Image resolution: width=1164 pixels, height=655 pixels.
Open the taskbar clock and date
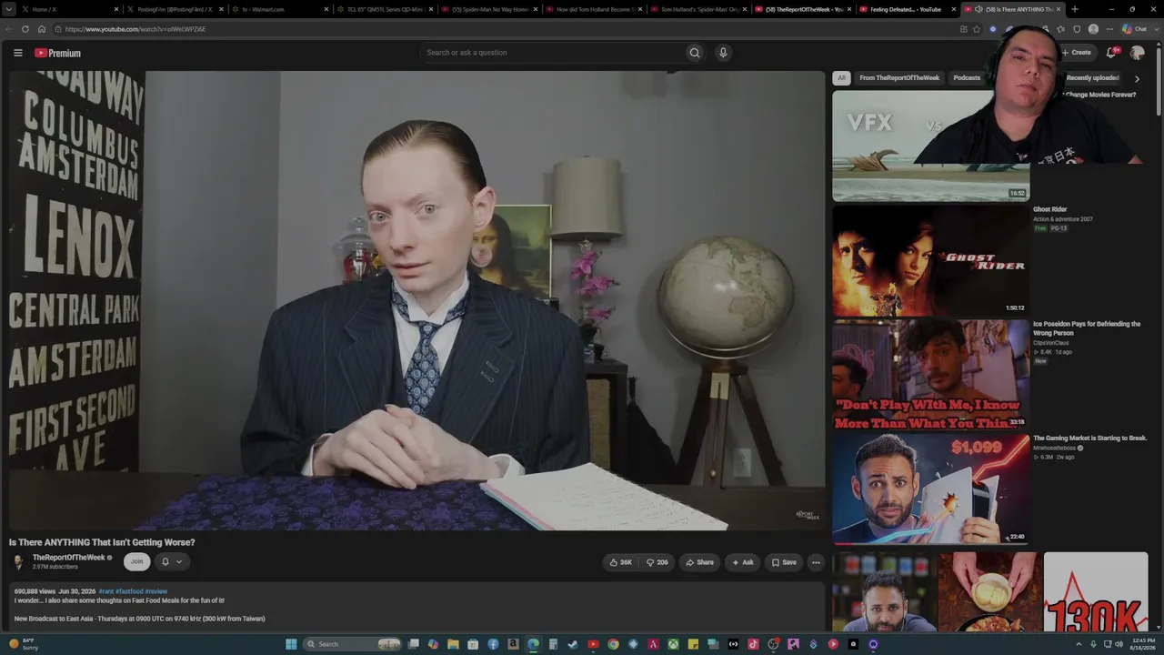coord(1143,644)
